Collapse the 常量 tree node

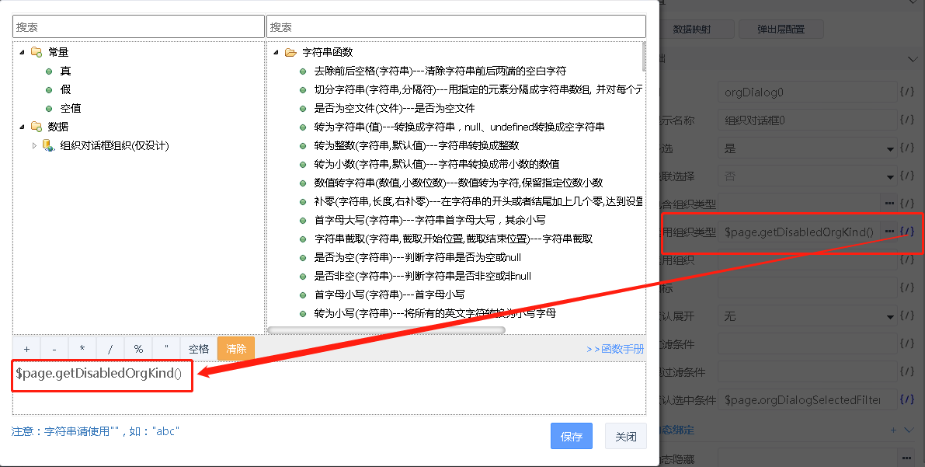[x=22, y=52]
